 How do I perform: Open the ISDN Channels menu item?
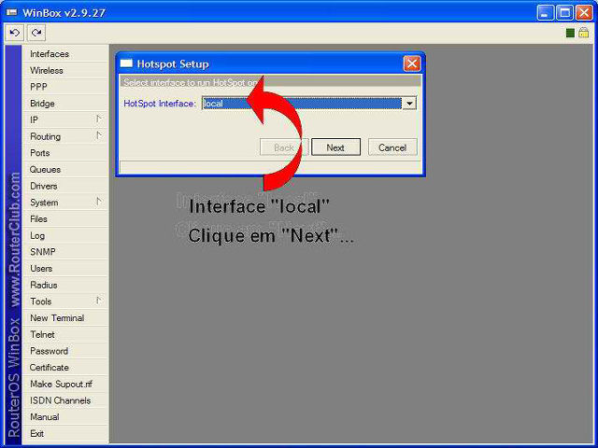[65, 400]
